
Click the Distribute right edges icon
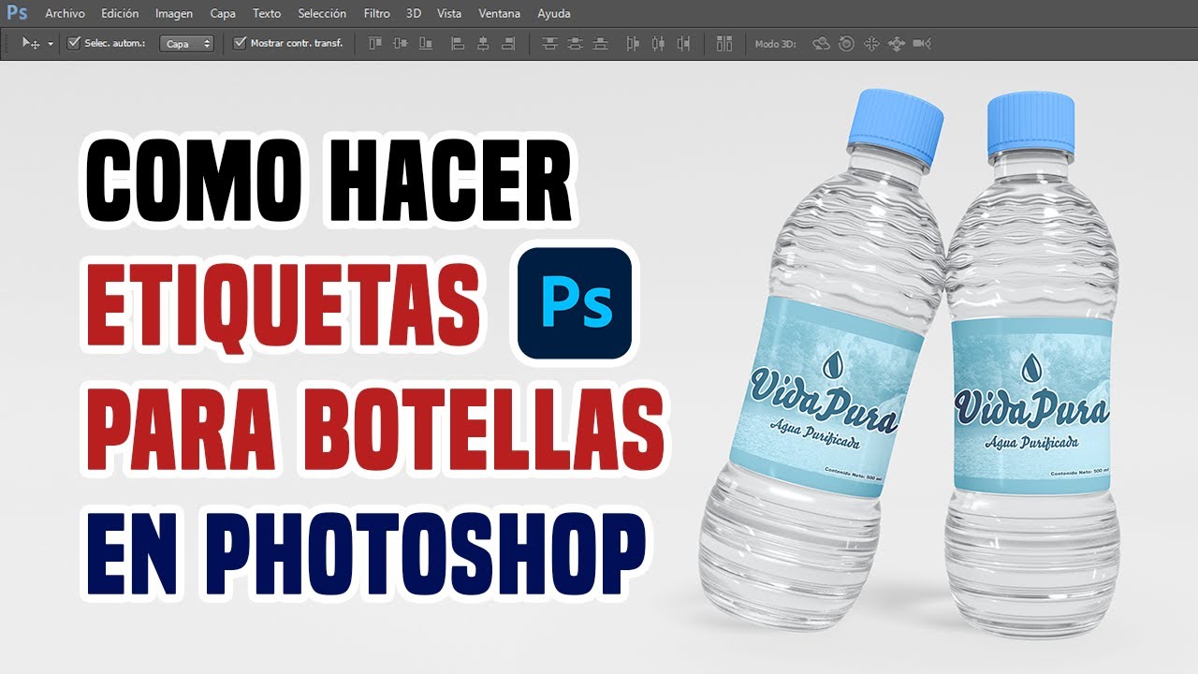[x=683, y=43]
